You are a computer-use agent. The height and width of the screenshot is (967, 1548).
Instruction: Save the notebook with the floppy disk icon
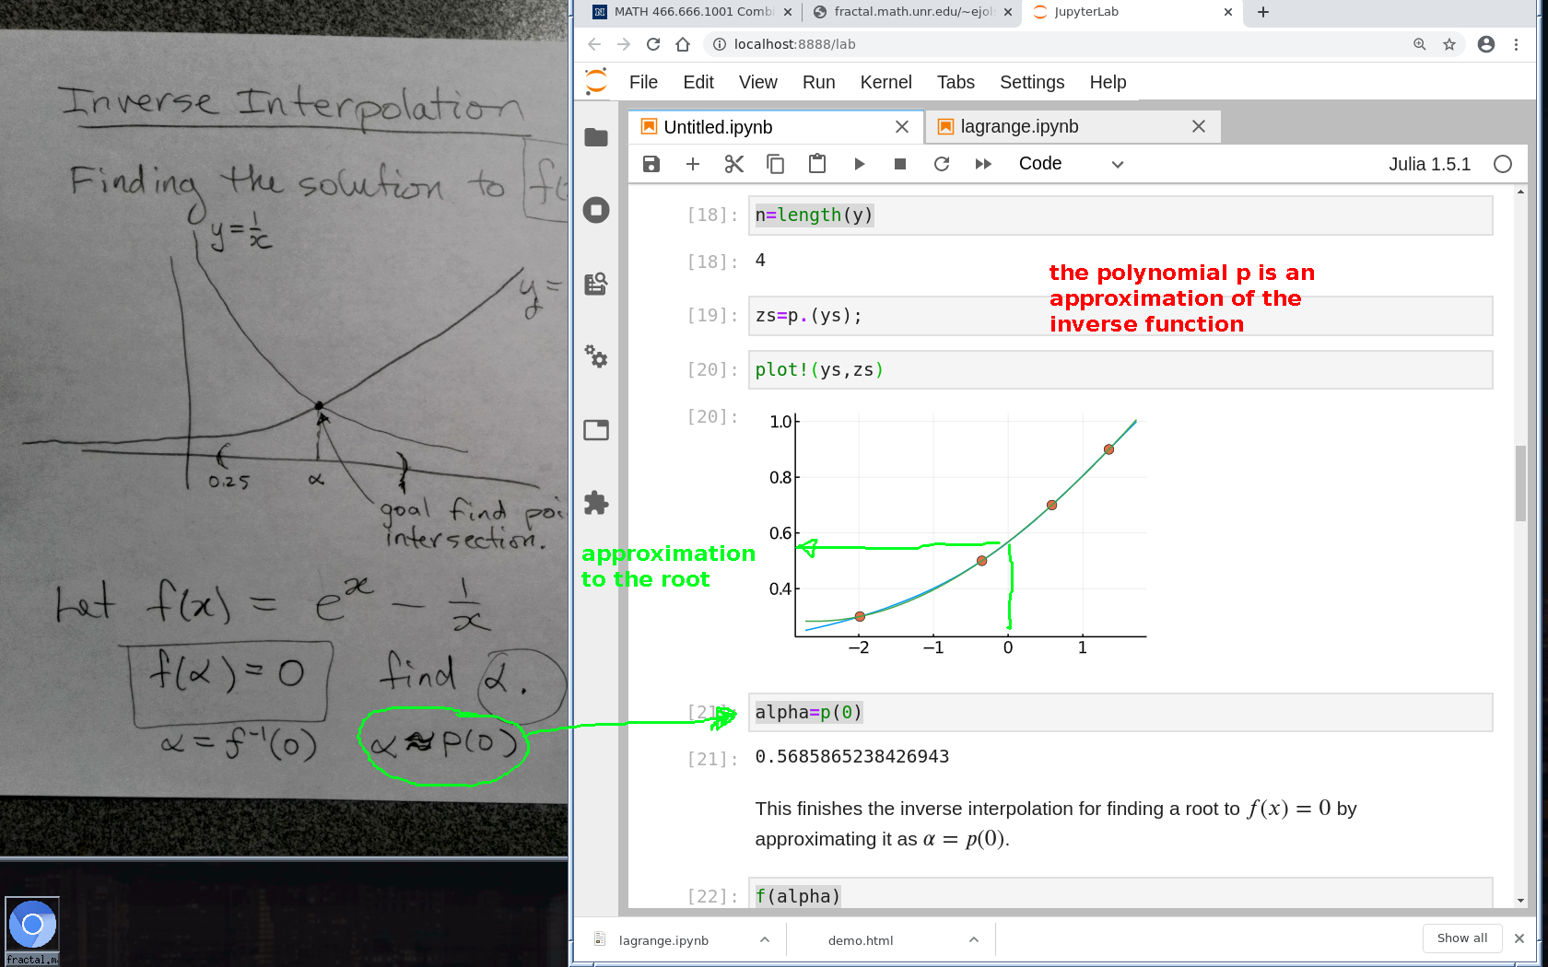[651, 164]
